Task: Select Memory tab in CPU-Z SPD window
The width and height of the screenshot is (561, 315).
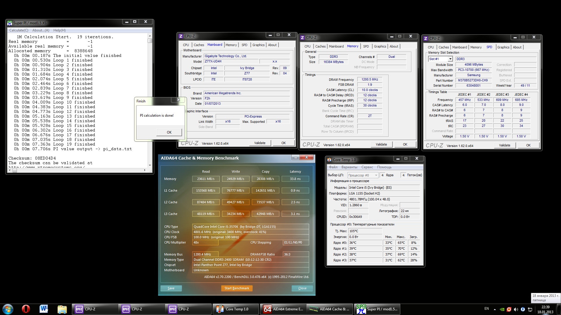Action: click(476, 47)
